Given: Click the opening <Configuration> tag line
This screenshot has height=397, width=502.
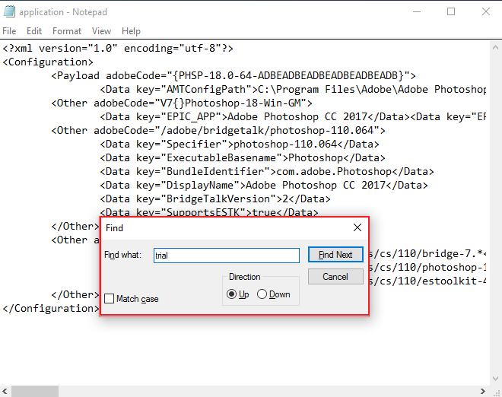Looking at the screenshot, I should 48,62.
